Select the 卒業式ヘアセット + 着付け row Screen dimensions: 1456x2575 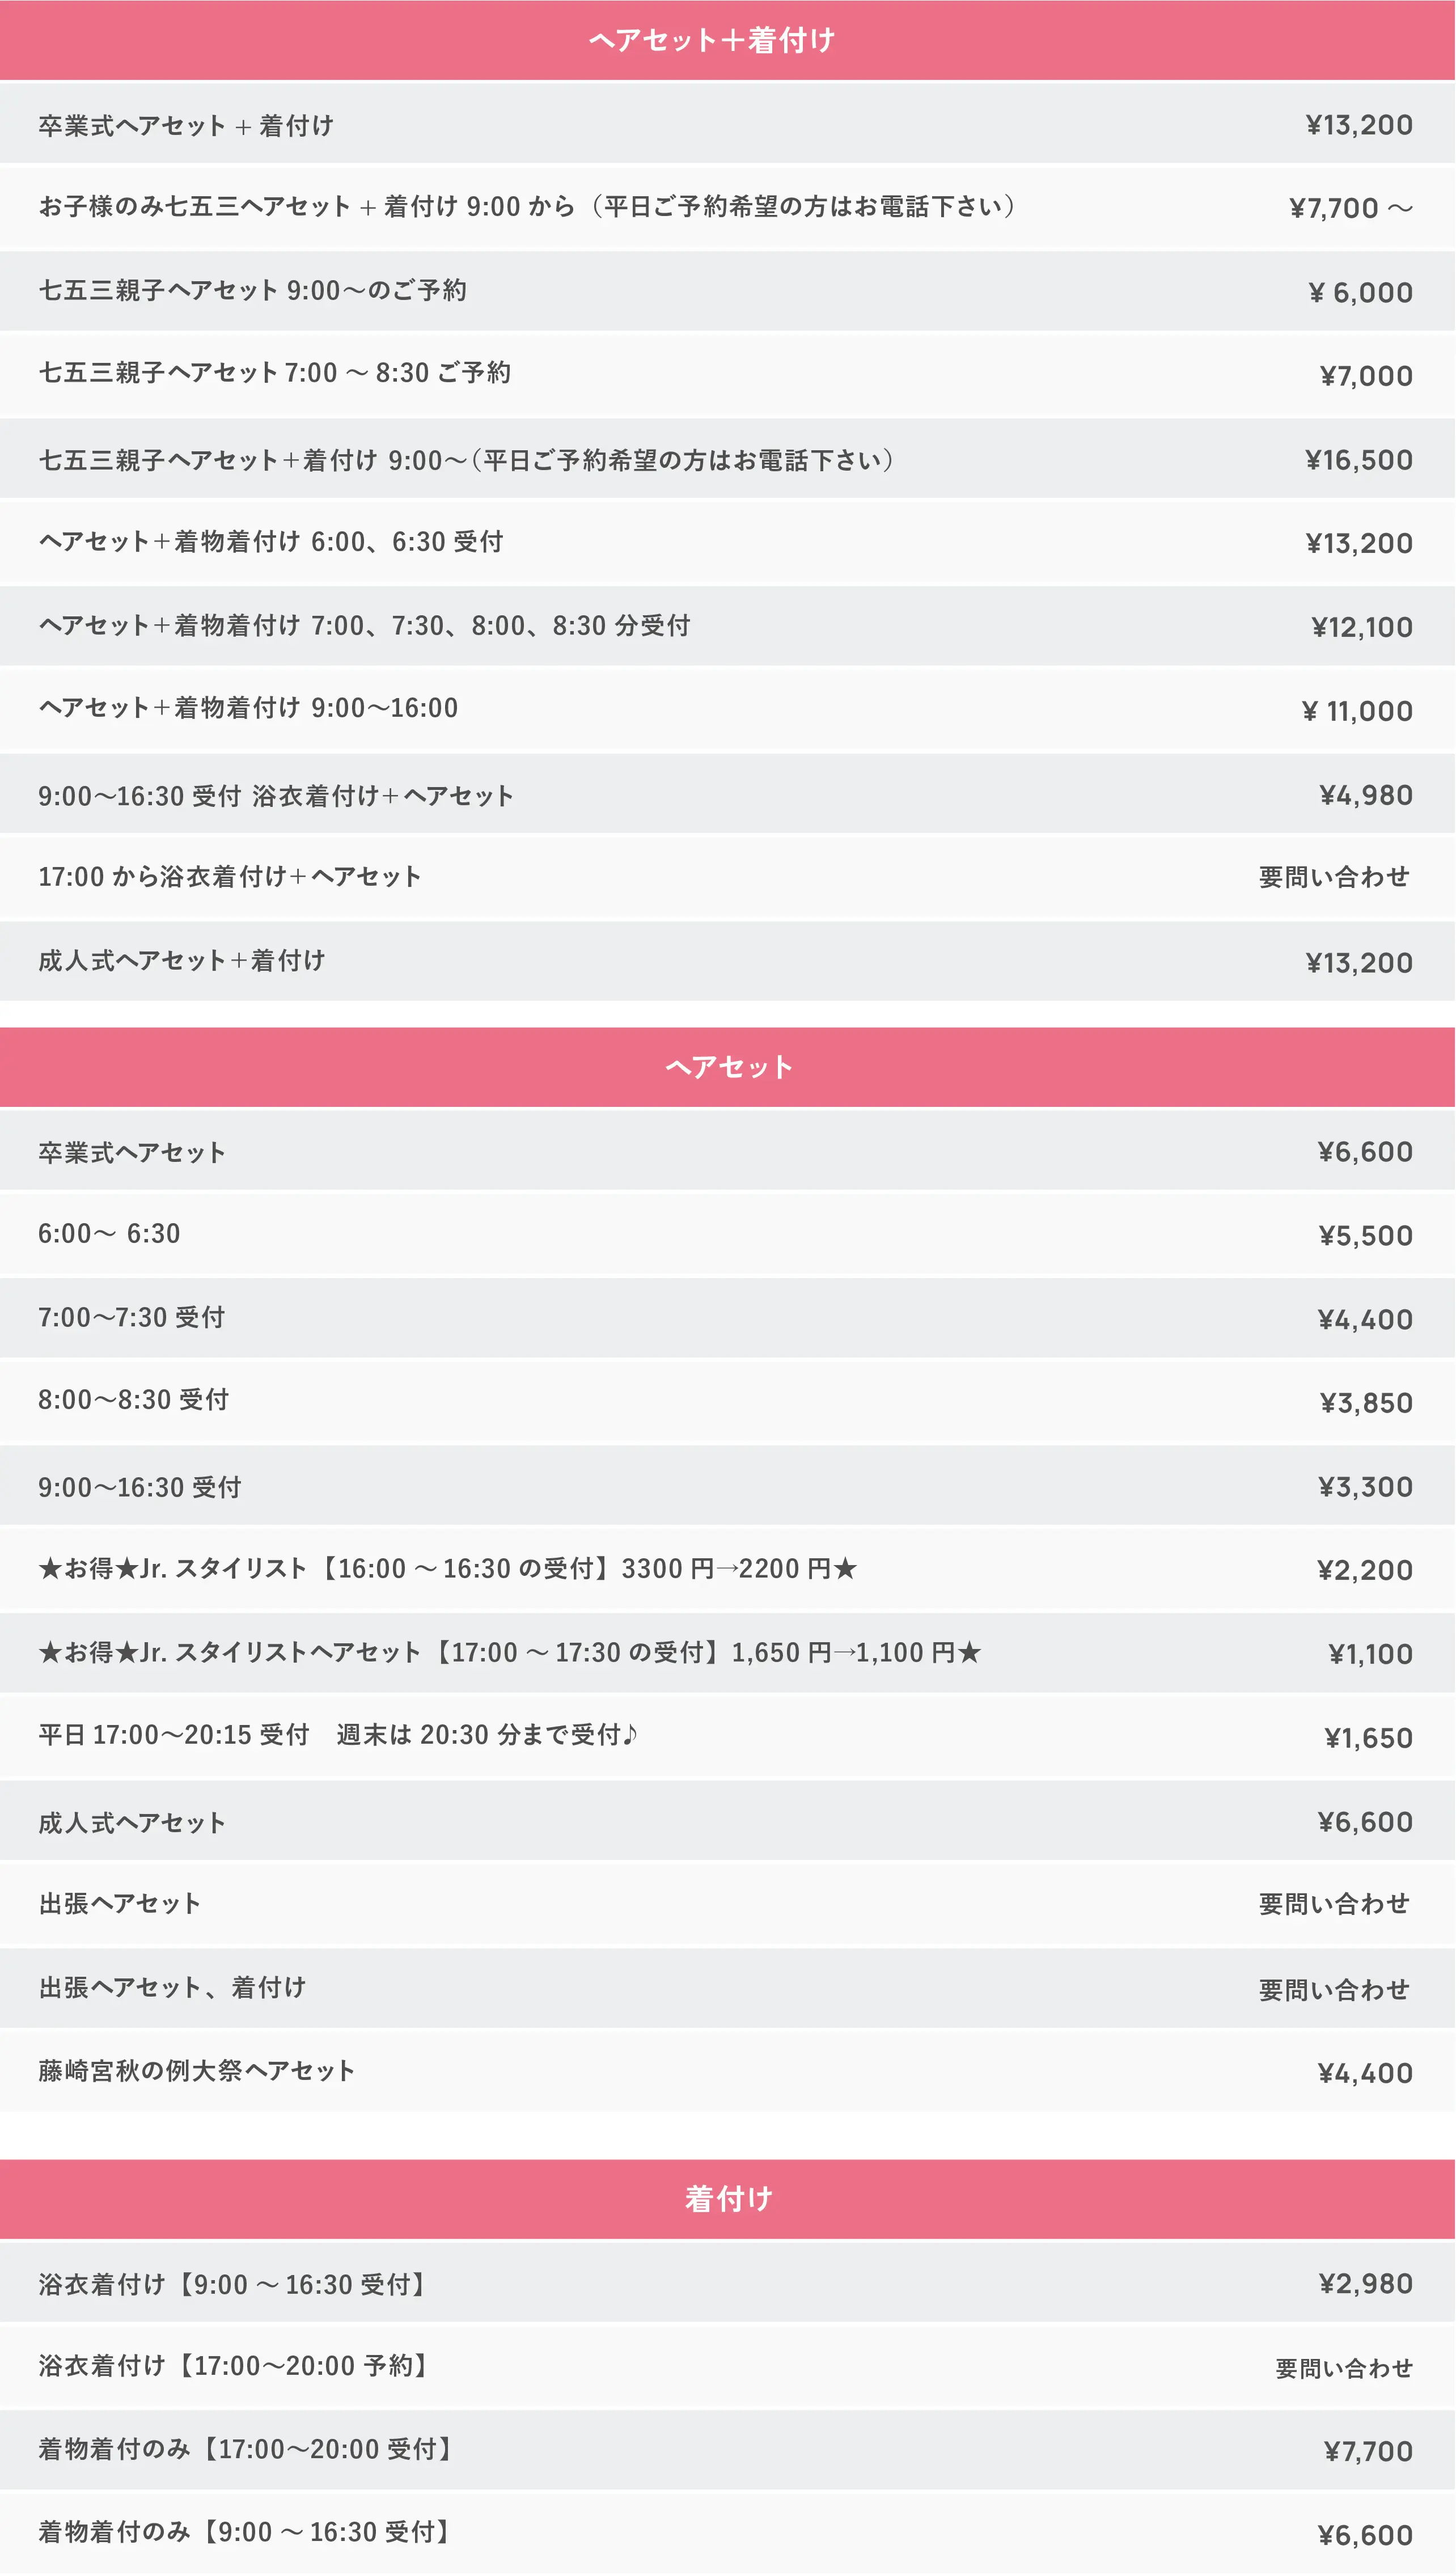pyautogui.click(x=186, y=126)
